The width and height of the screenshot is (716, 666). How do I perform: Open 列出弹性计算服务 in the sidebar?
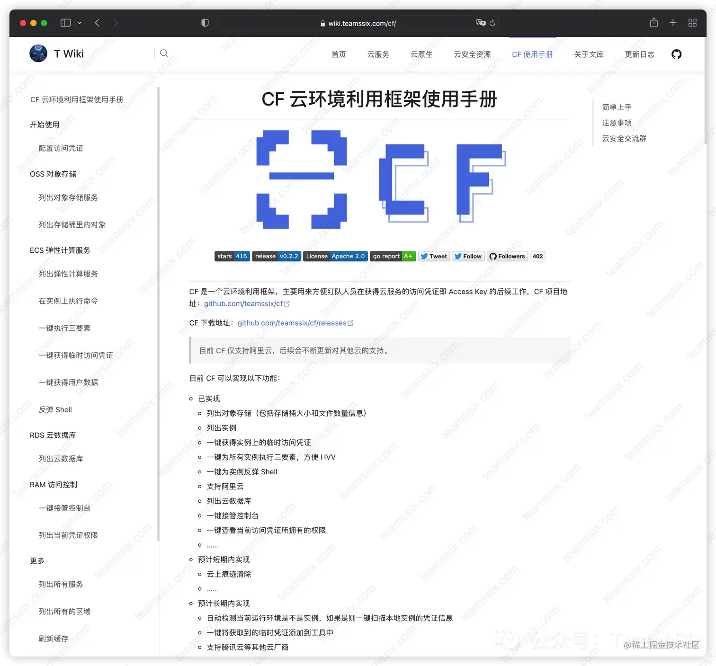click(x=68, y=274)
